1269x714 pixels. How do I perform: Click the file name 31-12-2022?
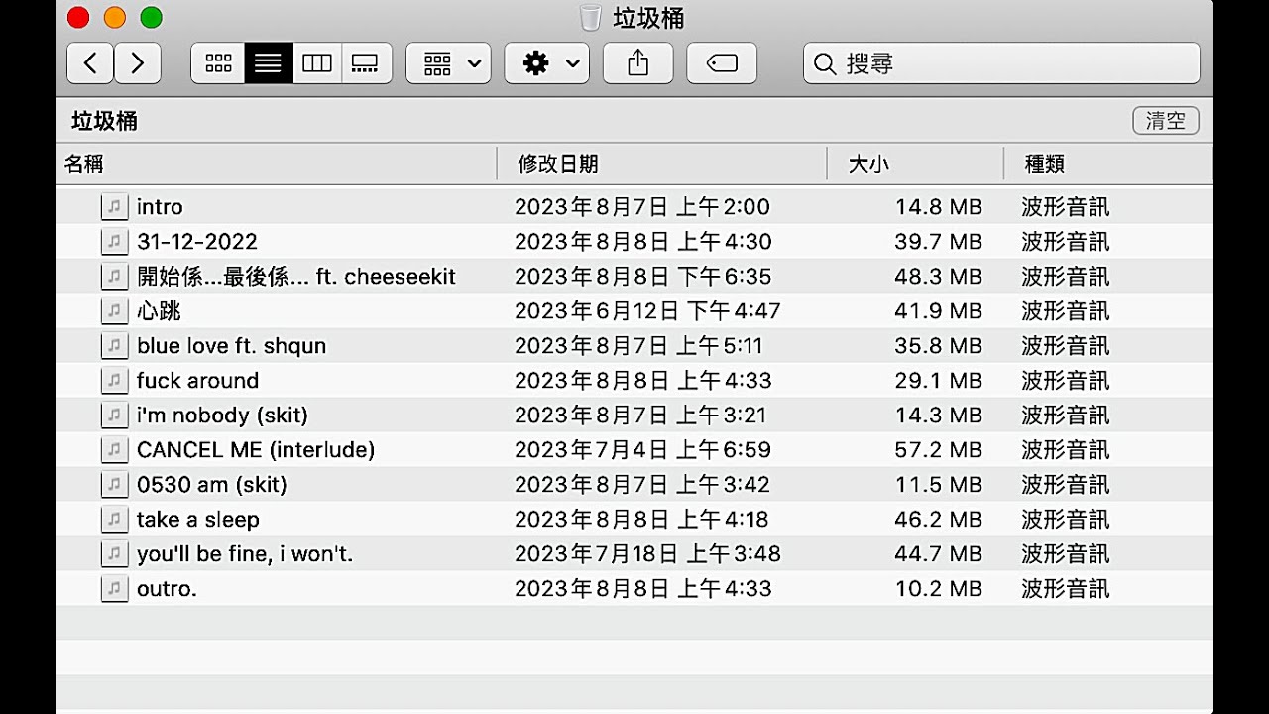pos(197,242)
